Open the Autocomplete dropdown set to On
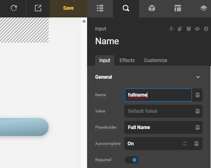The height and width of the screenshot is (168, 211). pos(157,144)
